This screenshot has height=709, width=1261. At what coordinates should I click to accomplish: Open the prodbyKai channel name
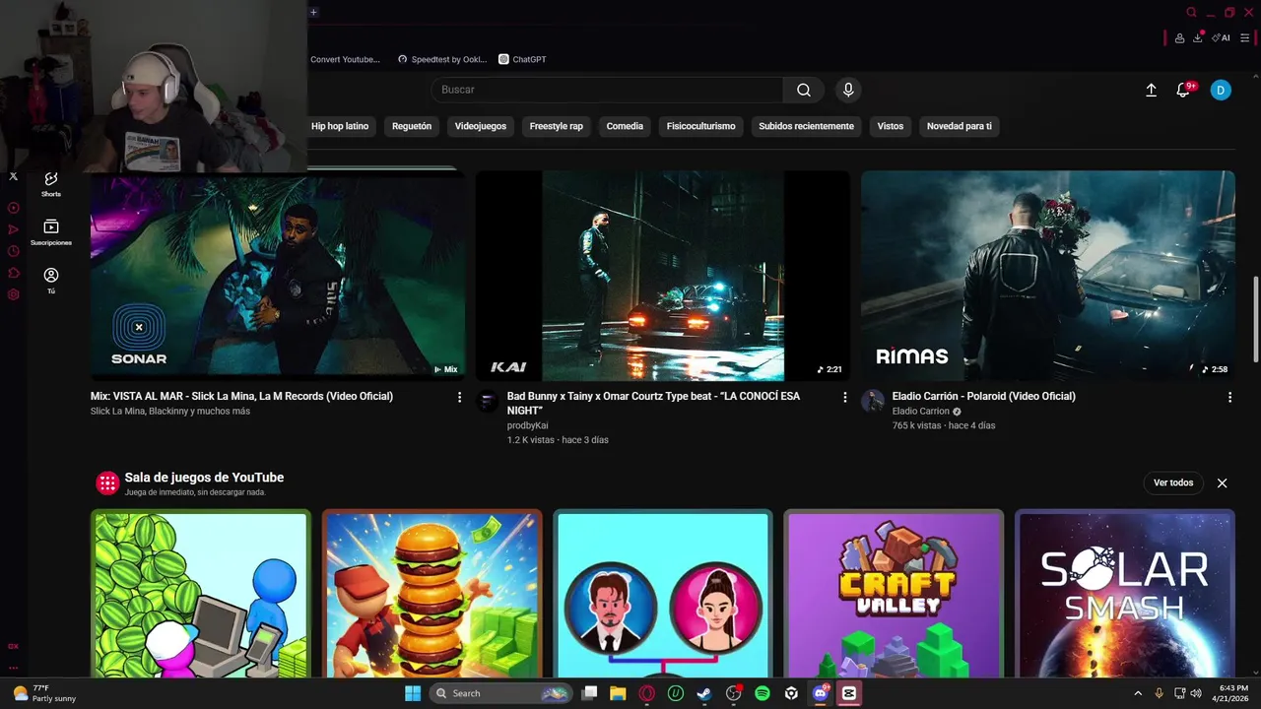click(x=527, y=425)
